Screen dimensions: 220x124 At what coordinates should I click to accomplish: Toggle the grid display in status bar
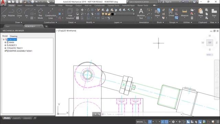[146, 122]
